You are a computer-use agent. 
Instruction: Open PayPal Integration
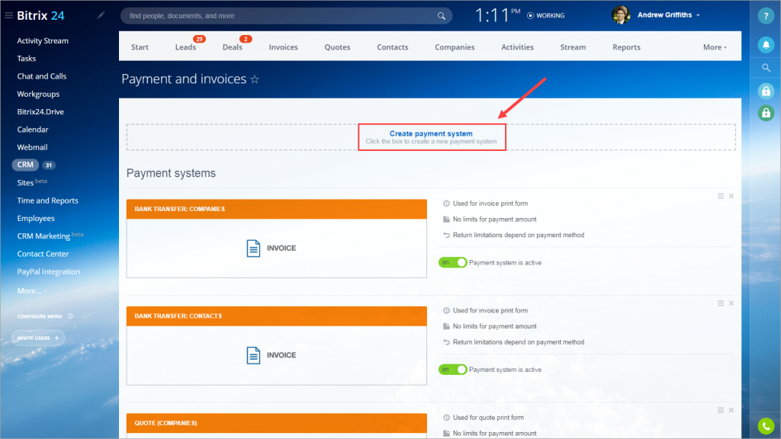click(x=48, y=272)
